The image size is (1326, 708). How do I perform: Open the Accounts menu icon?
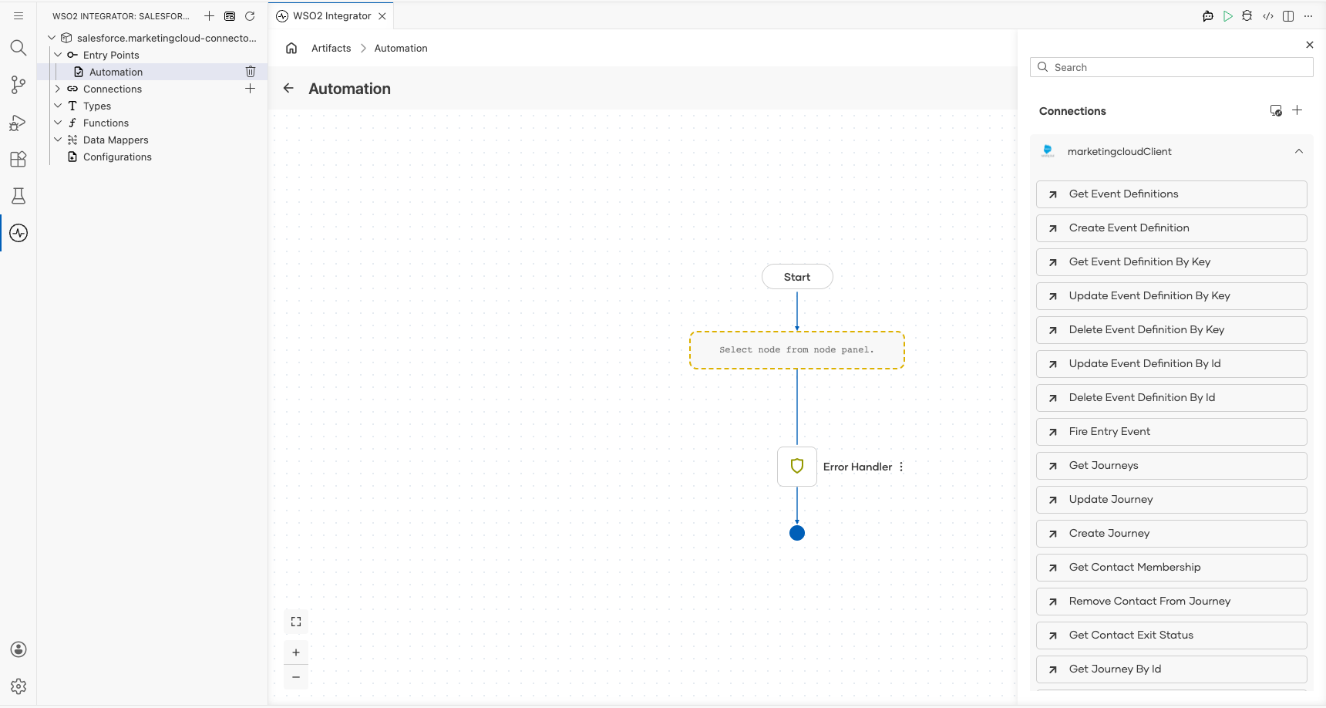click(x=19, y=649)
